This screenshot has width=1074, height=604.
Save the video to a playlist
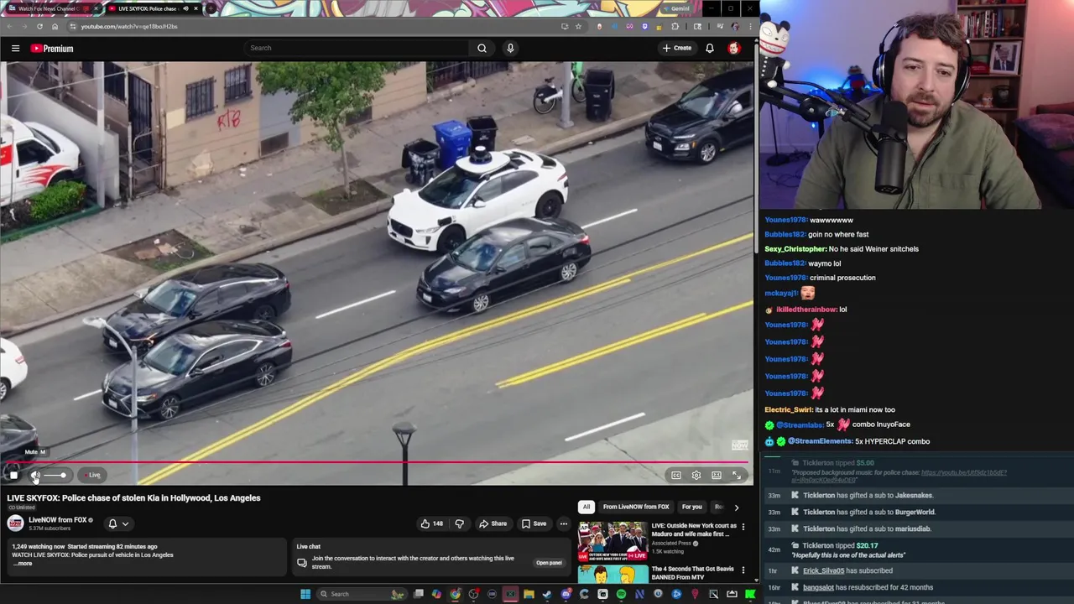click(x=534, y=523)
